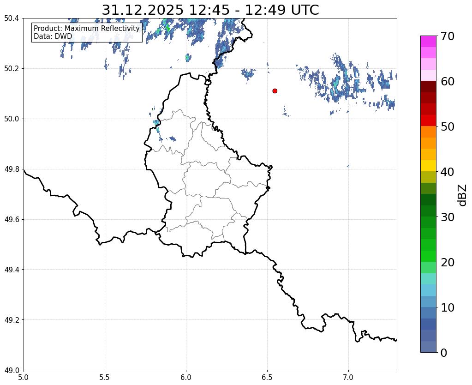Click the latitude axis label 49.6
Viewport: 472px width, 385px height.
coord(12,220)
